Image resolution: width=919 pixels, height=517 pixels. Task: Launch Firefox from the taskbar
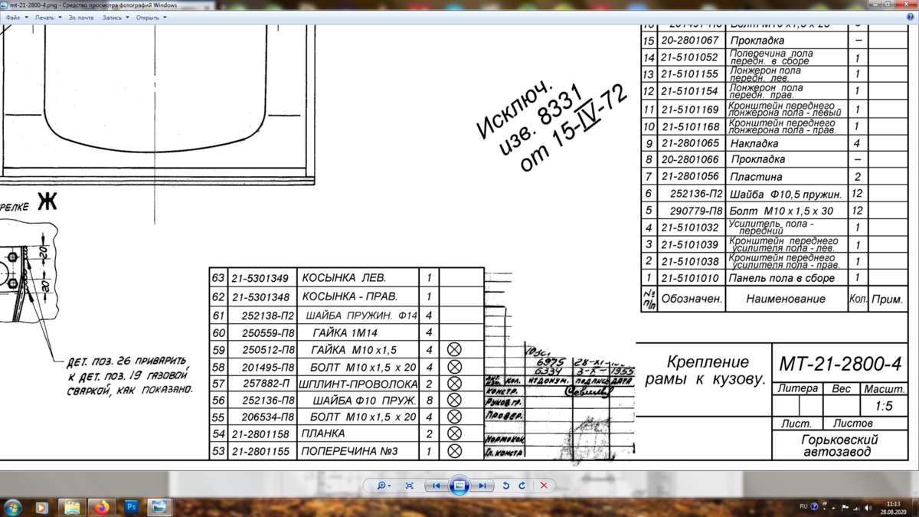click(102, 507)
